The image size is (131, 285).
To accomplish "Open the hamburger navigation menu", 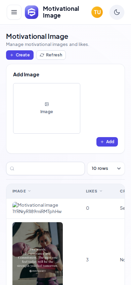I will click(14, 12).
